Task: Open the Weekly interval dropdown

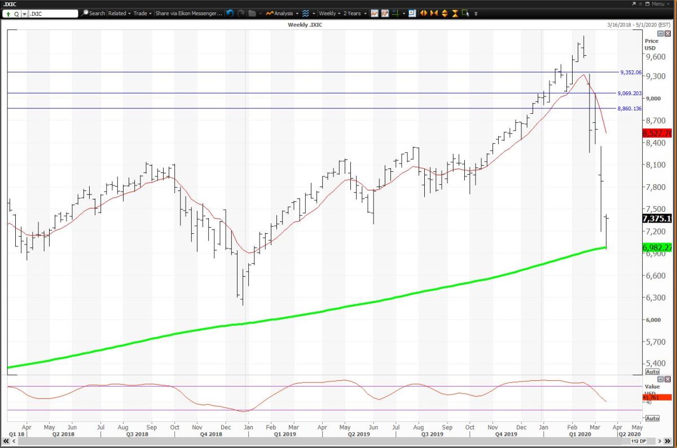Action: tap(329, 13)
